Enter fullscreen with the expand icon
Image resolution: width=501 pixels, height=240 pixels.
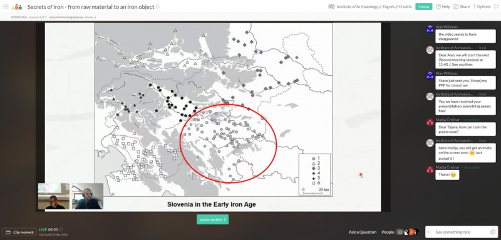click(x=495, y=6)
